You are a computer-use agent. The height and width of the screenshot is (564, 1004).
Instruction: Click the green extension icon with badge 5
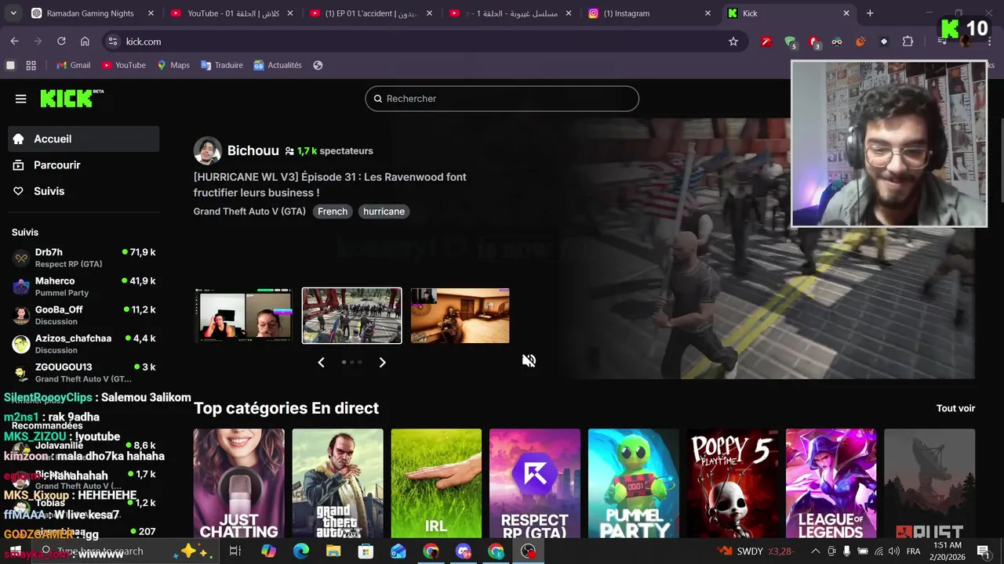[791, 42]
